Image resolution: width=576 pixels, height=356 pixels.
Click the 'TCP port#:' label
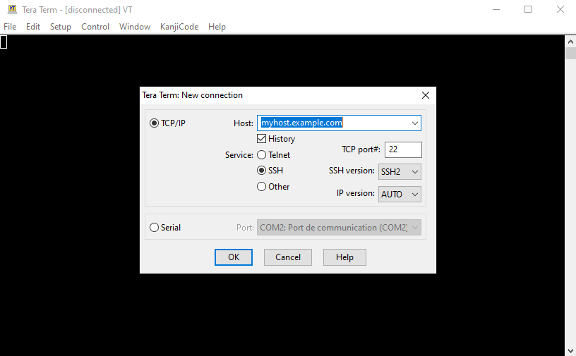pos(361,149)
